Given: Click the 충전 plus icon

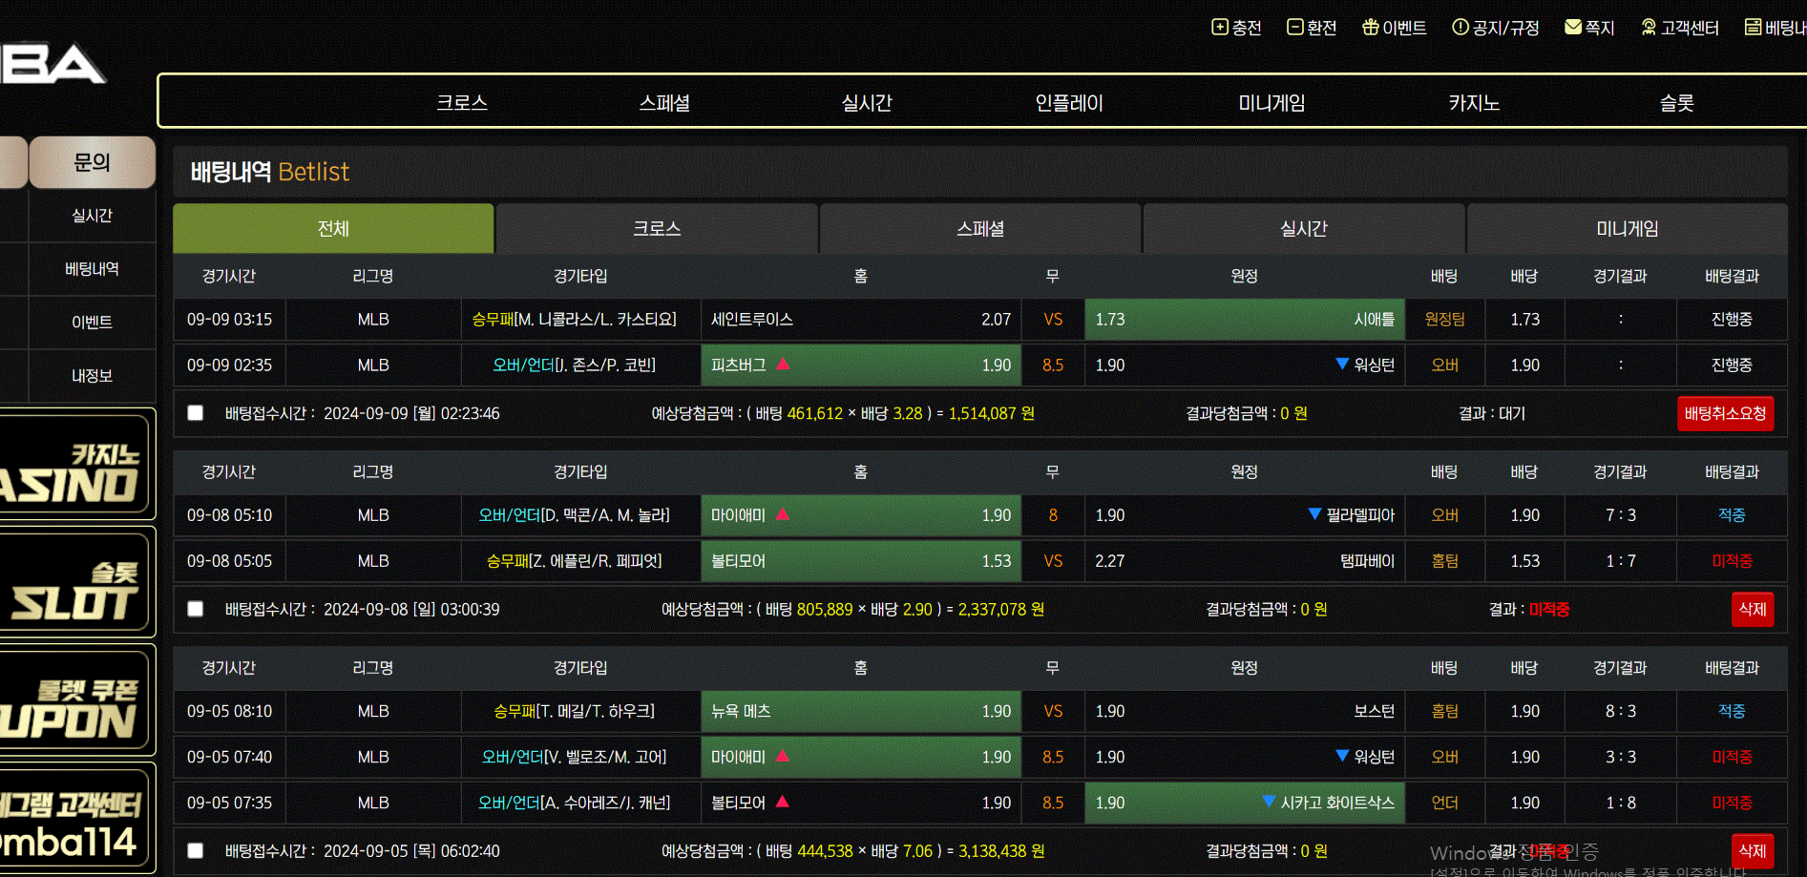Looking at the screenshot, I should [1220, 27].
